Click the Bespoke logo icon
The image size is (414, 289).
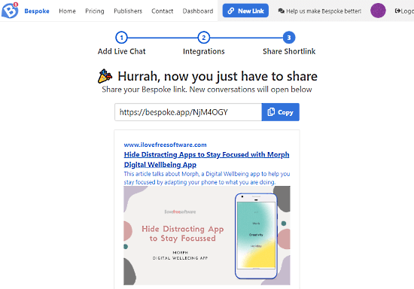(10, 11)
